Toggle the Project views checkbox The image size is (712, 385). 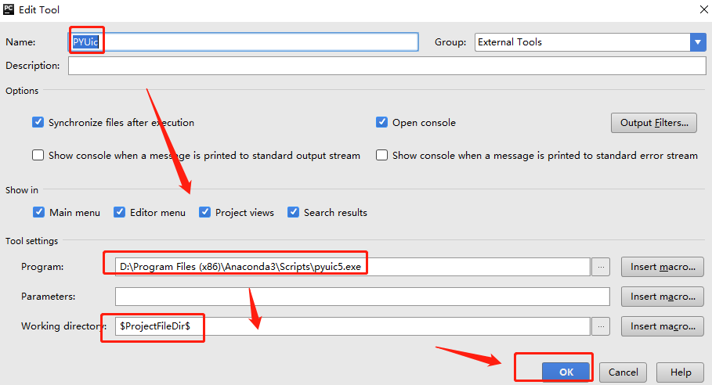(204, 212)
